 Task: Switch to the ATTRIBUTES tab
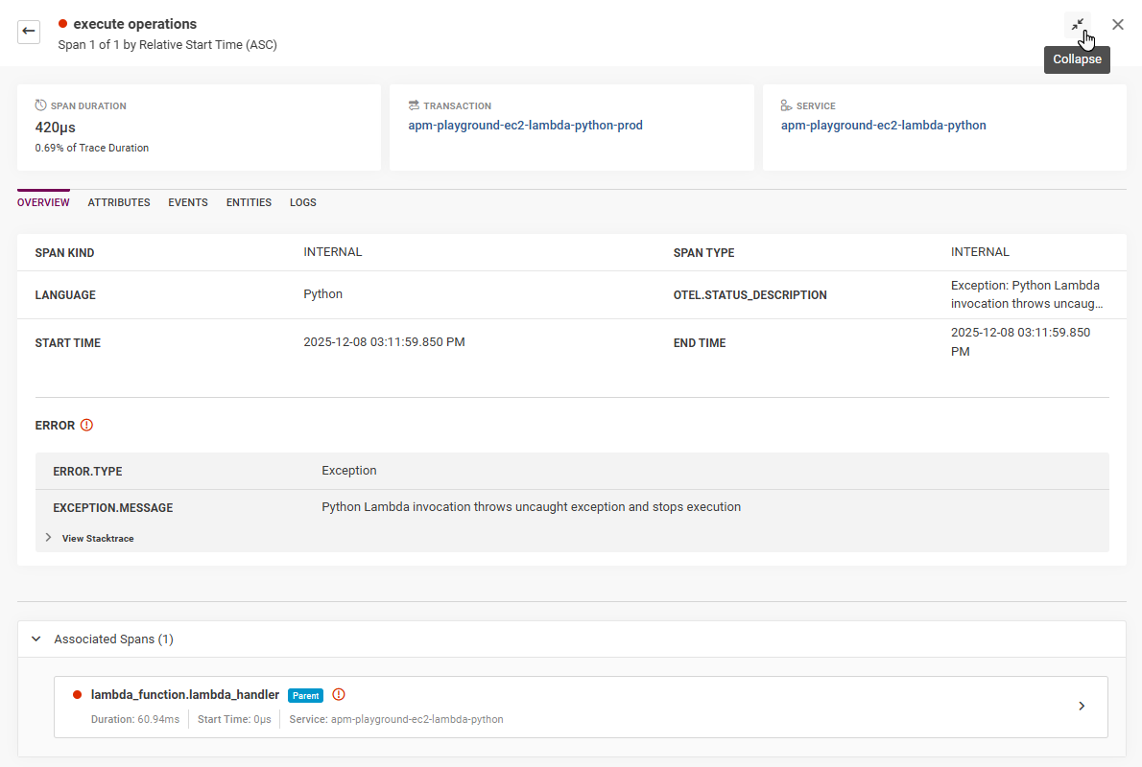point(118,202)
